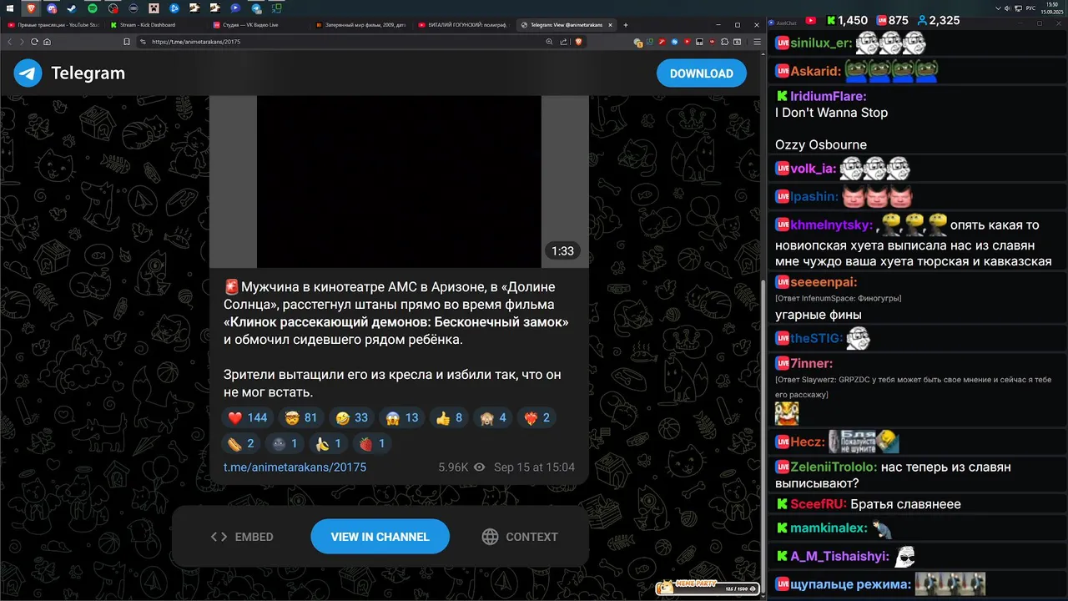Viewport: 1068px width, 601px height.
Task: Switch to ВИТАЛИЙ ГОГУНСКИЙ YouTube tab
Action: (465, 25)
